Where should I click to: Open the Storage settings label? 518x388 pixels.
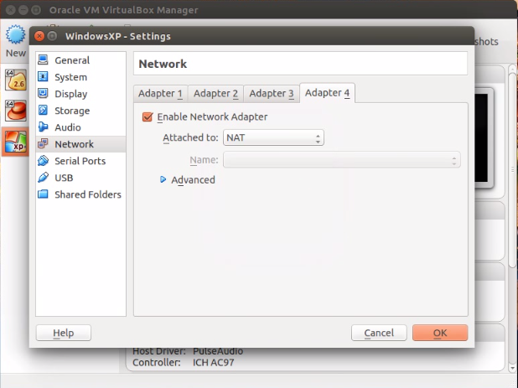[72, 111]
